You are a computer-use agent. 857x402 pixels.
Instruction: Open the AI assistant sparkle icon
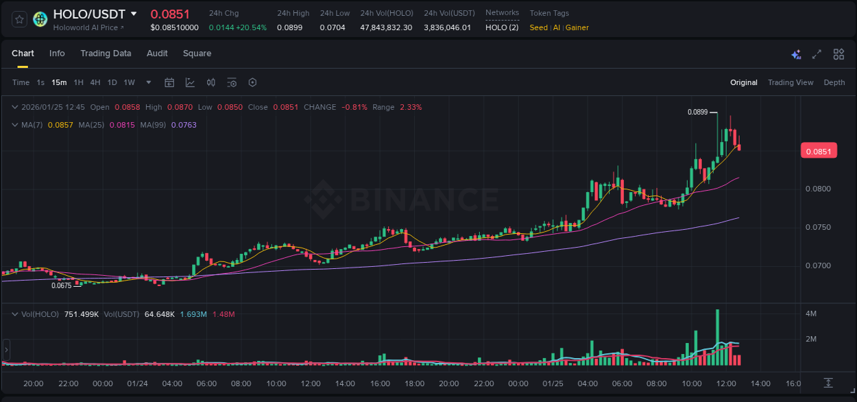pyautogui.click(x=795, y=54)
